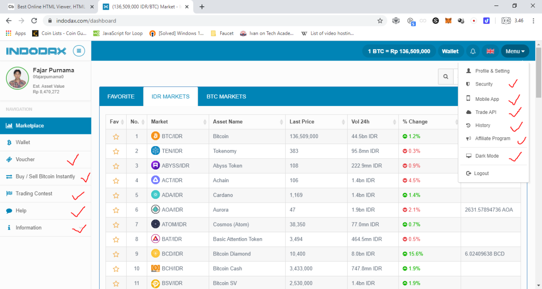Favorite AOA/IDR with its star
The width and height of the screenshot is (542, 289).
click(116, 210)
